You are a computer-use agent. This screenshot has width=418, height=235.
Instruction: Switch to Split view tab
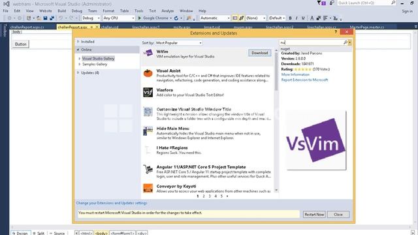click(x=39, y=233)
